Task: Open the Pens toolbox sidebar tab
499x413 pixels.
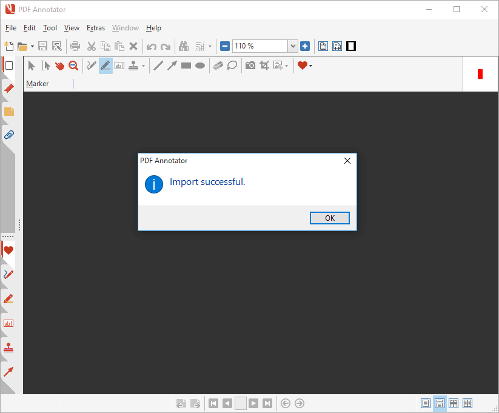Action: (x=8, y=275)
